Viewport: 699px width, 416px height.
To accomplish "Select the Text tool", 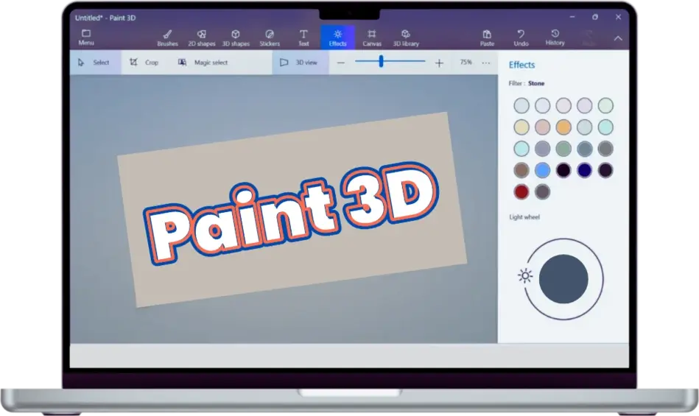I will [x=303, y=38].
